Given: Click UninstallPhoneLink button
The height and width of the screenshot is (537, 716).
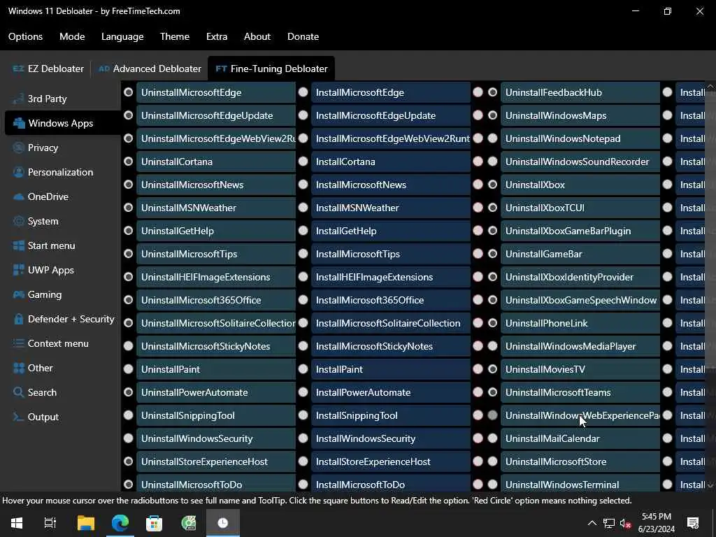Looking at the screenshot, I should point(580,323).
